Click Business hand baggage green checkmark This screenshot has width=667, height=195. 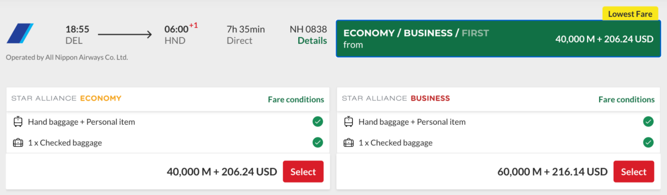click(x=648, y=122)
